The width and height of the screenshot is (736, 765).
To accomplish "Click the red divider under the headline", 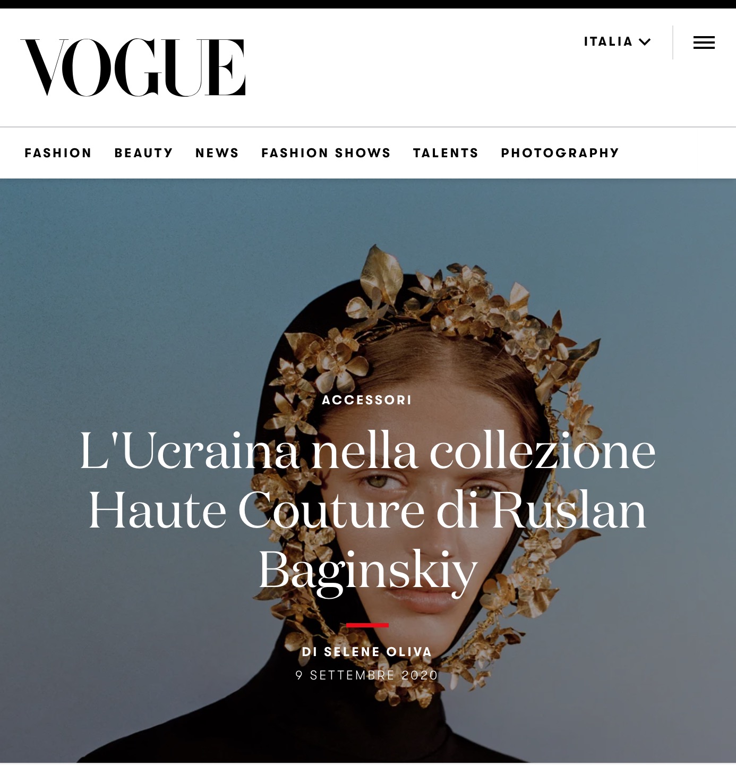I will click(367, 625).
